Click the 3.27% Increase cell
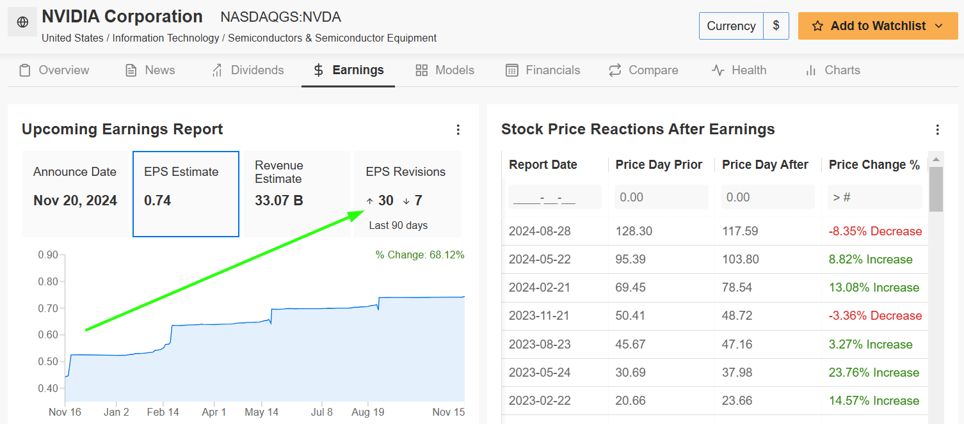 coord(875,345)
